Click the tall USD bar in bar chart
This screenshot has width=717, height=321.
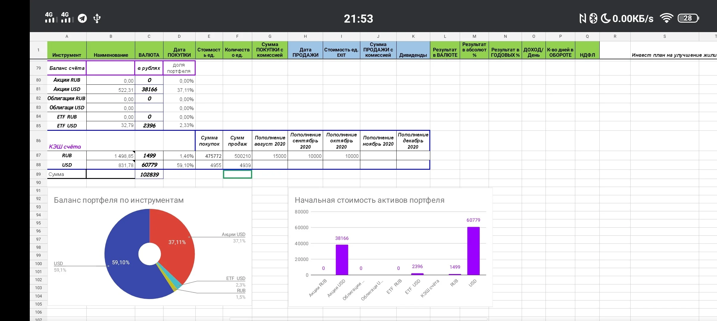coord(473,251)
